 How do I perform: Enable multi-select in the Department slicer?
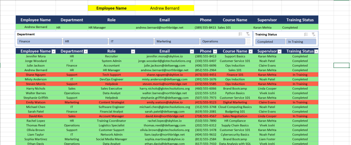(240, 34)
